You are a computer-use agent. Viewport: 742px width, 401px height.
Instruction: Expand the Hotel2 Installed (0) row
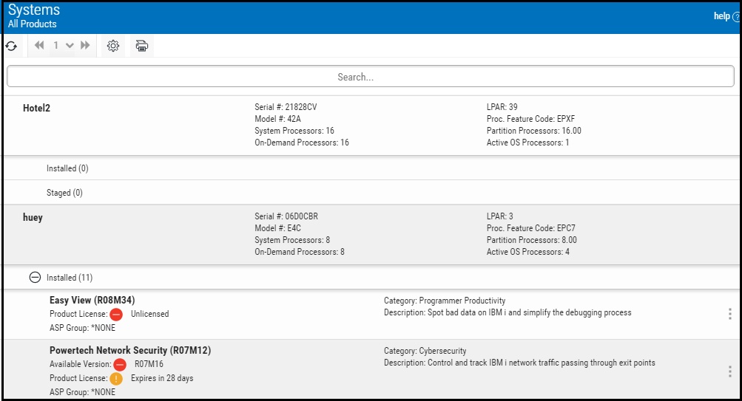(67, 168)
